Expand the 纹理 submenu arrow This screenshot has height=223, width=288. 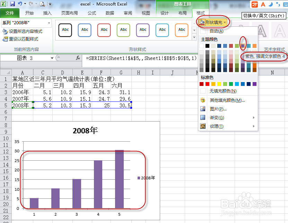point(254,126)
